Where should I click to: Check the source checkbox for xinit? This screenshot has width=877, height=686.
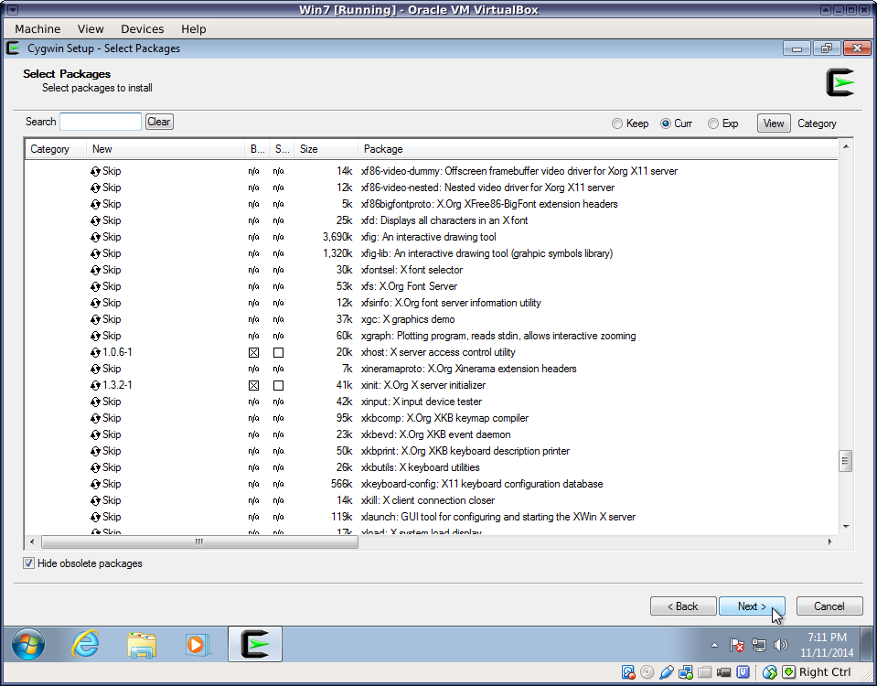tap(278, 385)
